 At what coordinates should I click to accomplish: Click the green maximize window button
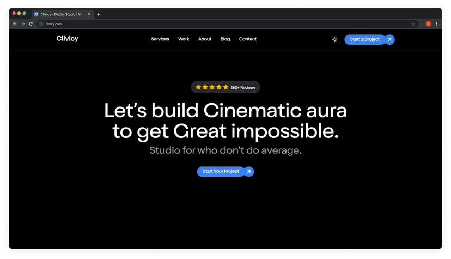24,13
